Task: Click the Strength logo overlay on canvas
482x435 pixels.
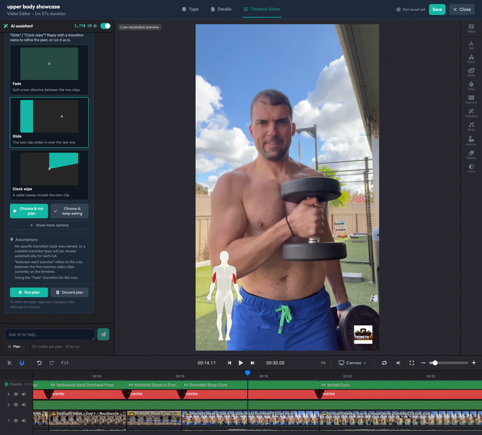Action: 363,334
